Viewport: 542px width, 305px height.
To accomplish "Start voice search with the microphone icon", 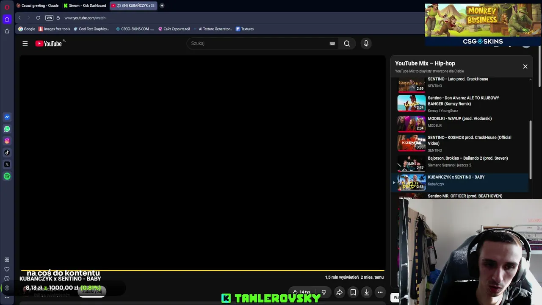I will 366,43.
